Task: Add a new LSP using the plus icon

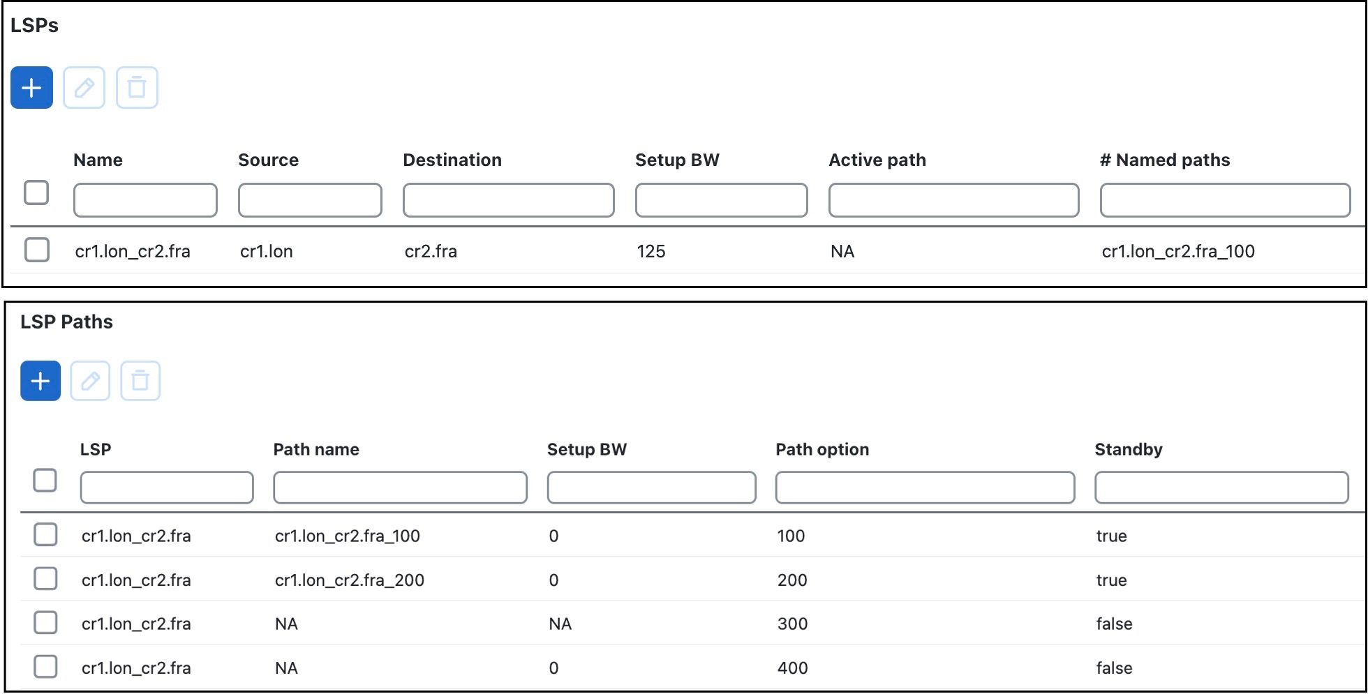Action: [x=31, y=87]
